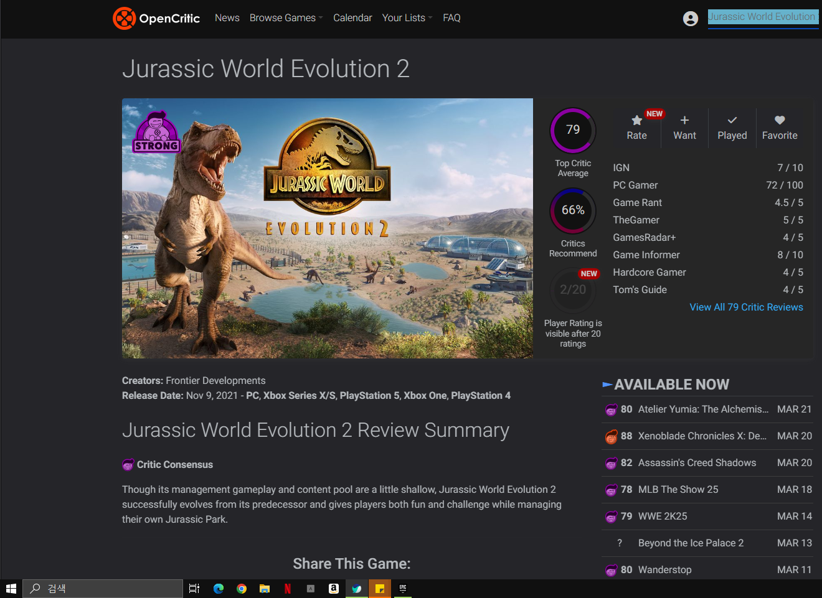Image resolution: width=822 pixels, height=598 pixels.
Task: Click the Xenoblade Chronicles orange rating icon
Action: [612, 436]
